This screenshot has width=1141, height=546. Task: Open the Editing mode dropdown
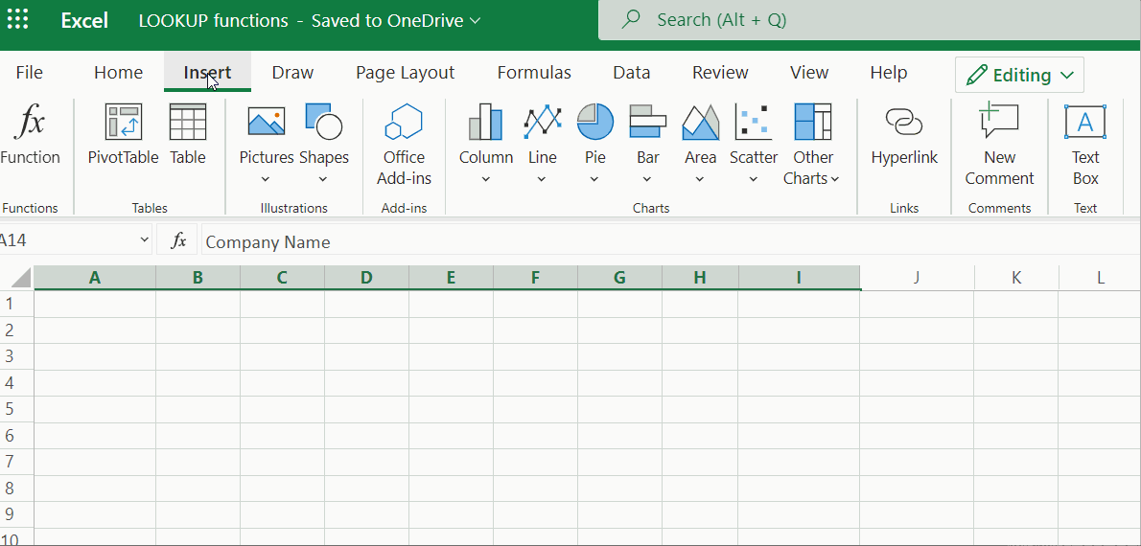coord(1019,75)
